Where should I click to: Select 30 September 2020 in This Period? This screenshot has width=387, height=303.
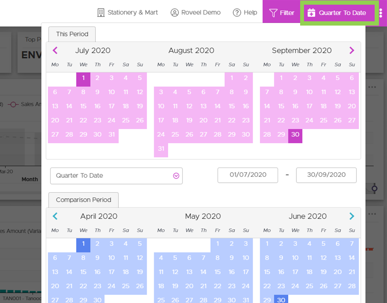(295, 134)
